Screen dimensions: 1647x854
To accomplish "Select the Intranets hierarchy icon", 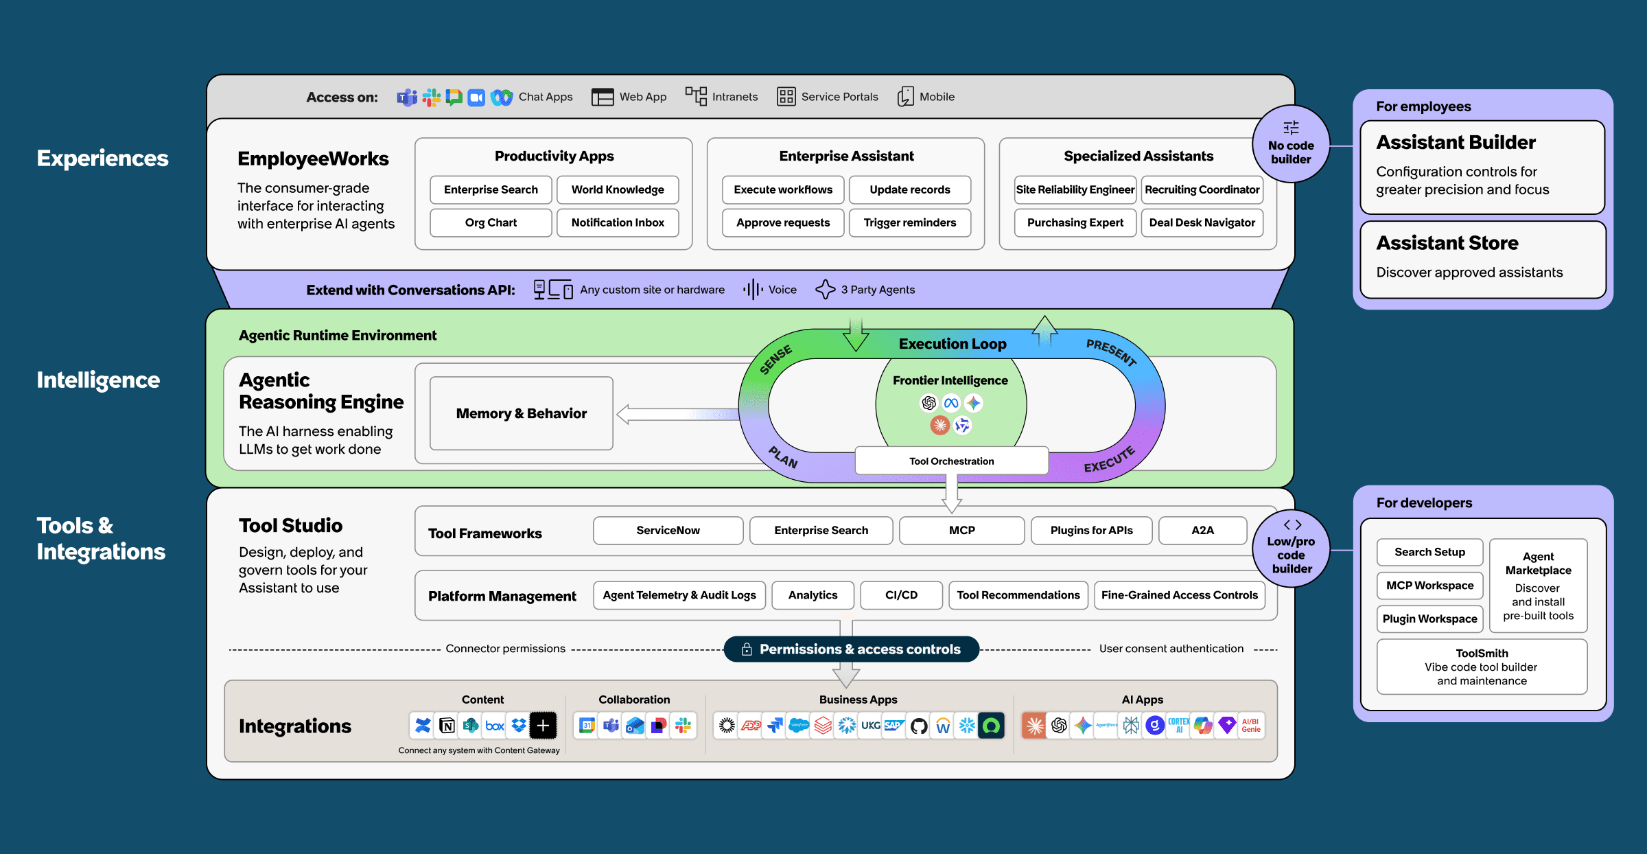I will (696, 96).
